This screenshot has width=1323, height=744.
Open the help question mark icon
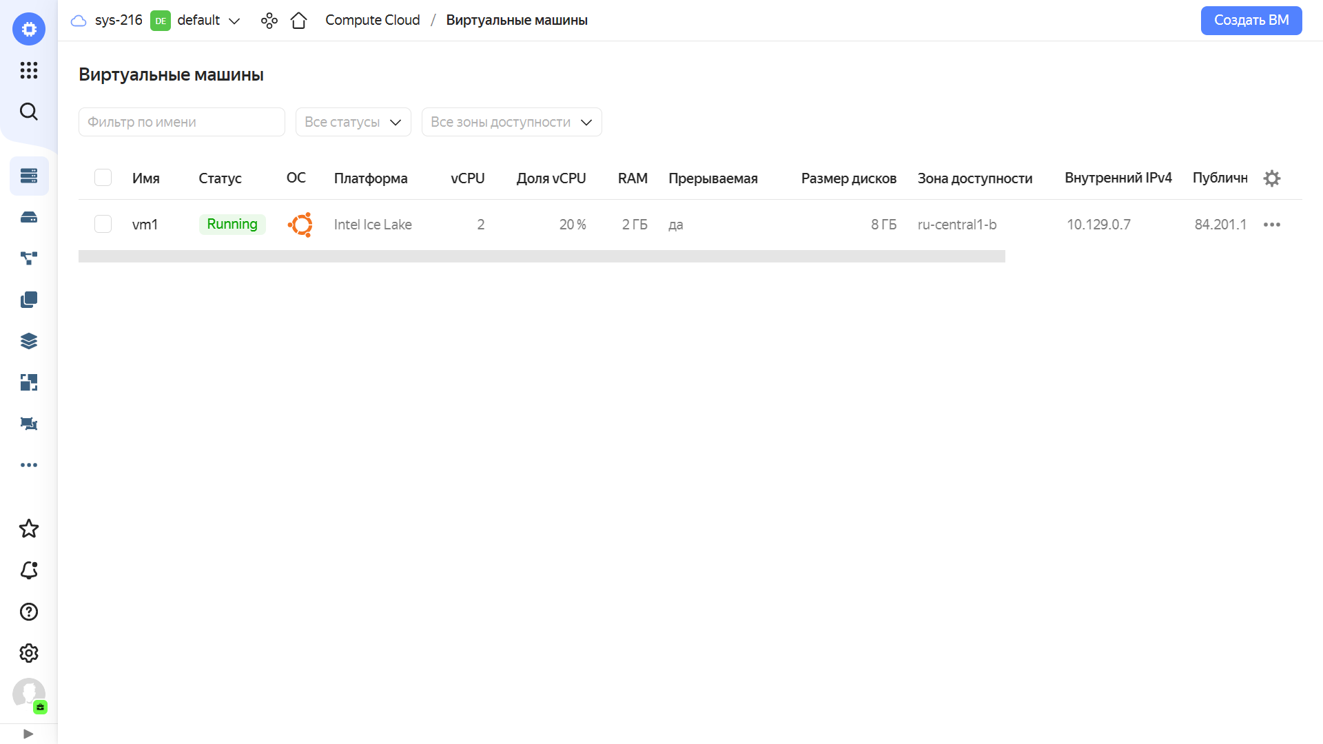pyautogui.click(x=28, y=612)
